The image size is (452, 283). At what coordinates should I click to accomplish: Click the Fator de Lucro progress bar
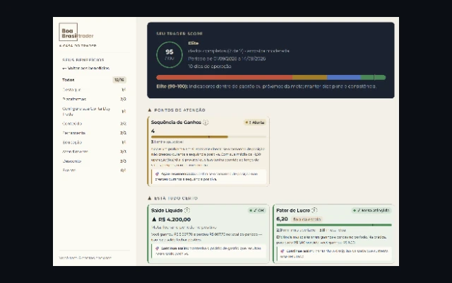click(334, 225)
